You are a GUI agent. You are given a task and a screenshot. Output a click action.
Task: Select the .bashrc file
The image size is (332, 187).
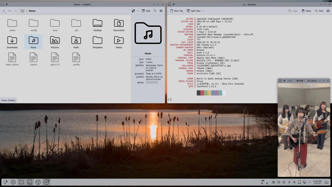point(33,59)
